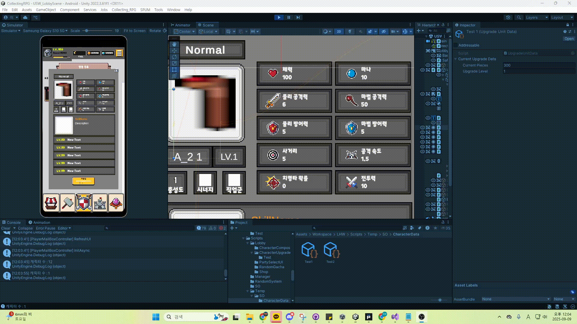Screen dimensions: 577x324
Task: Select the Rect tool in Scene toolbar
Action: tap(174, 70)
